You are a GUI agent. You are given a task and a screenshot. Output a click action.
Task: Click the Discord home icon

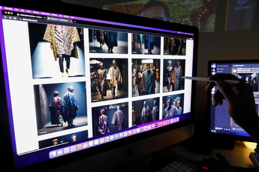pyautogui.click(x=214, y=66)
